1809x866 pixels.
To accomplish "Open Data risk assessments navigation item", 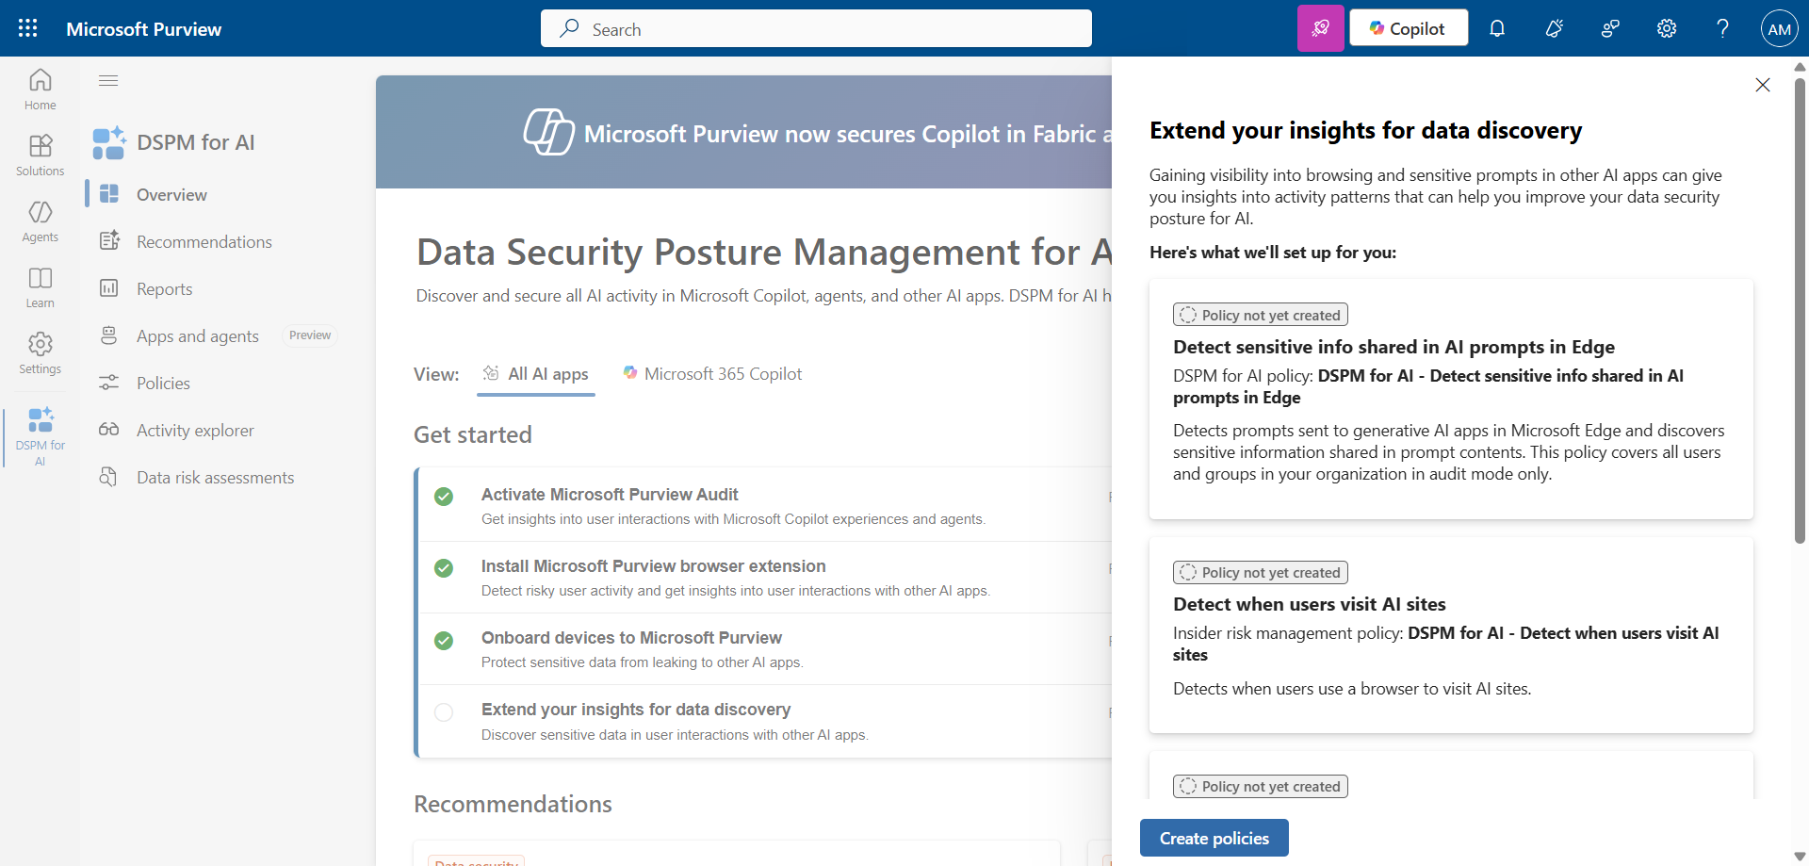I will tap(215, 478).
